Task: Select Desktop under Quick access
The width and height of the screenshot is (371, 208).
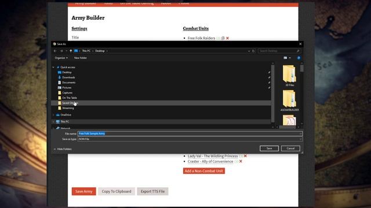Action: pos(67,72)
